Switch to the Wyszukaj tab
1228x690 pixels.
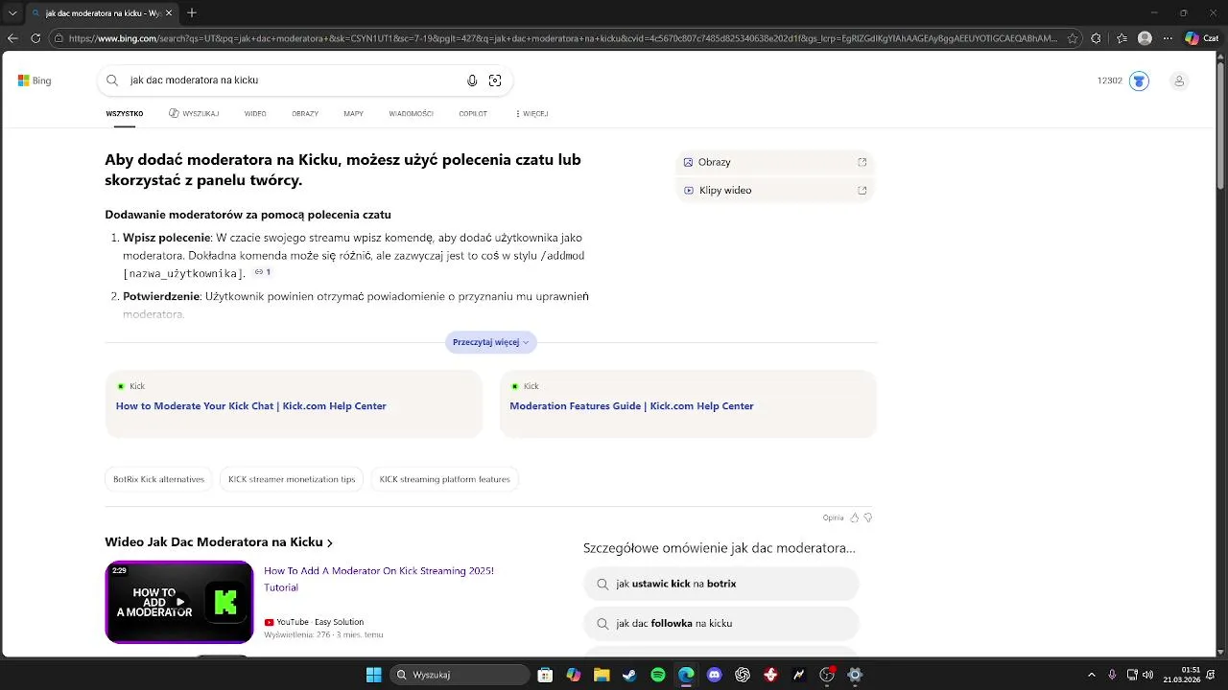(194, 113)
